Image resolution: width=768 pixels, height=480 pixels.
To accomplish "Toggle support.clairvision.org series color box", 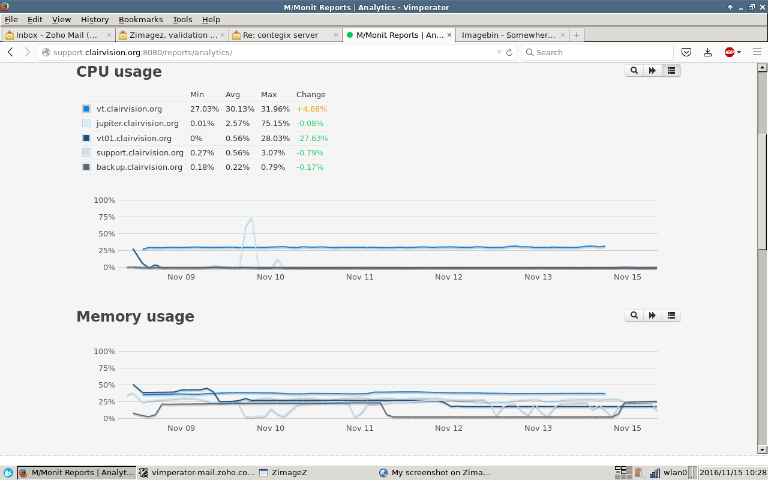I will coord(86,152).
